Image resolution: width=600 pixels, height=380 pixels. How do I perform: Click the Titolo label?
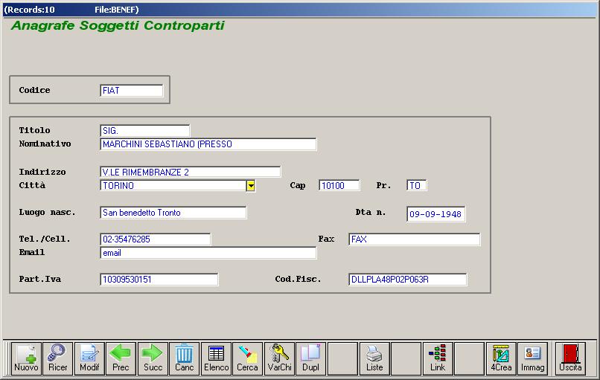(x=34, y=130)
